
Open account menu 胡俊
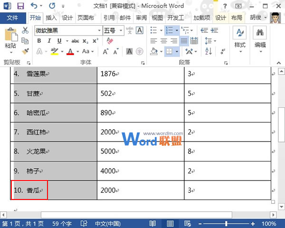tap(258, 18)
